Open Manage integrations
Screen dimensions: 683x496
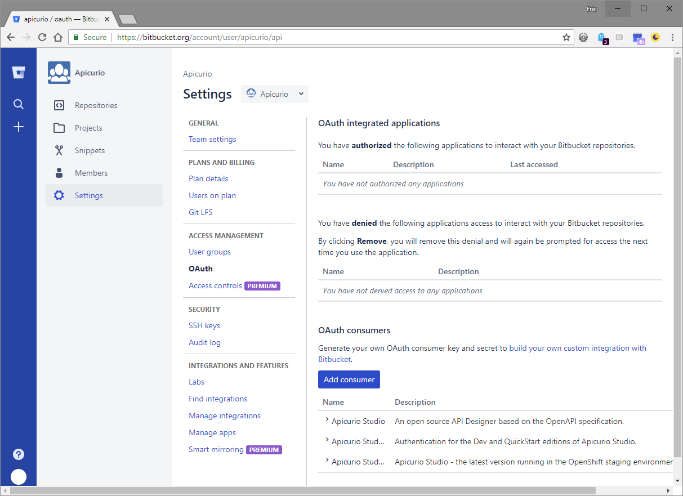(225, 415)
